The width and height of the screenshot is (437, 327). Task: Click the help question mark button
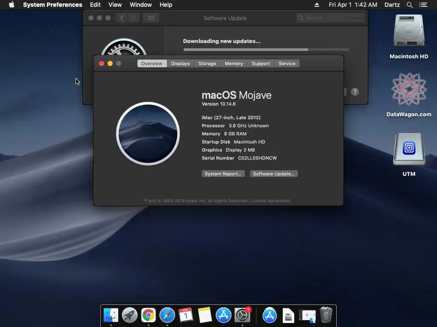[x=355, y=92]
